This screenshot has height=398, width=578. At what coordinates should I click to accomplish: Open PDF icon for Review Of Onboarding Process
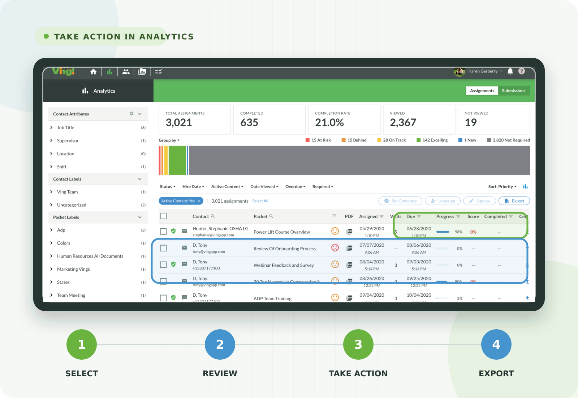(x=349, y=248)
